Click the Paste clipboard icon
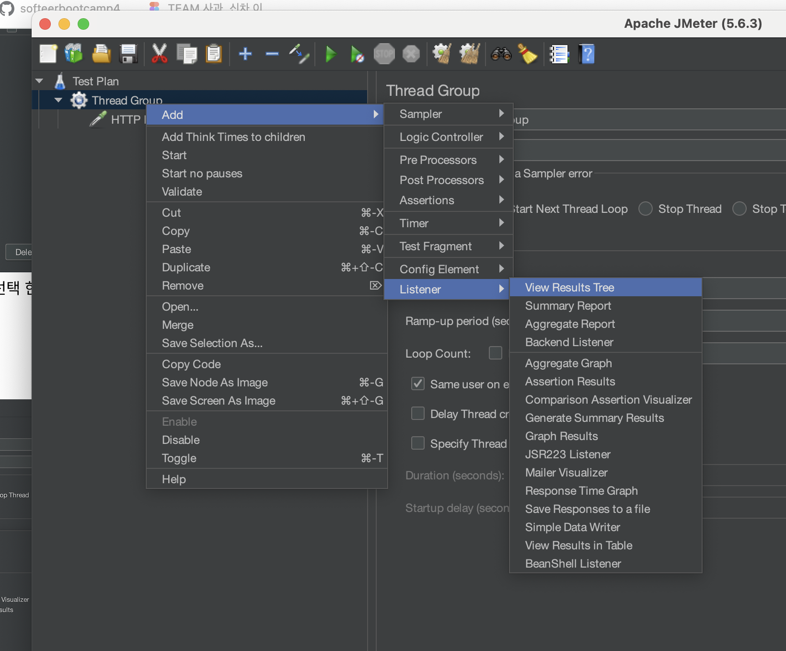 (x=214, y=54)
